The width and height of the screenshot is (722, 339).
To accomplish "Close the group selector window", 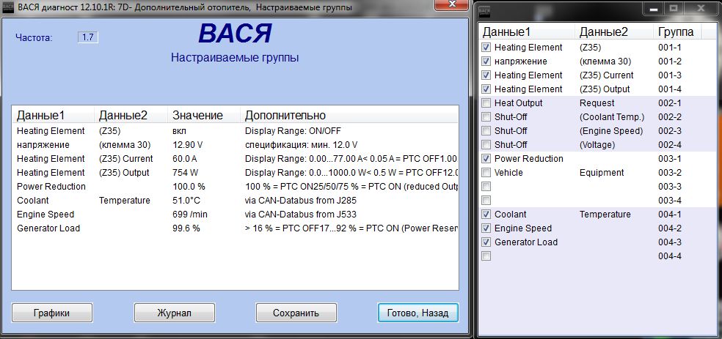I will point(701,8).
